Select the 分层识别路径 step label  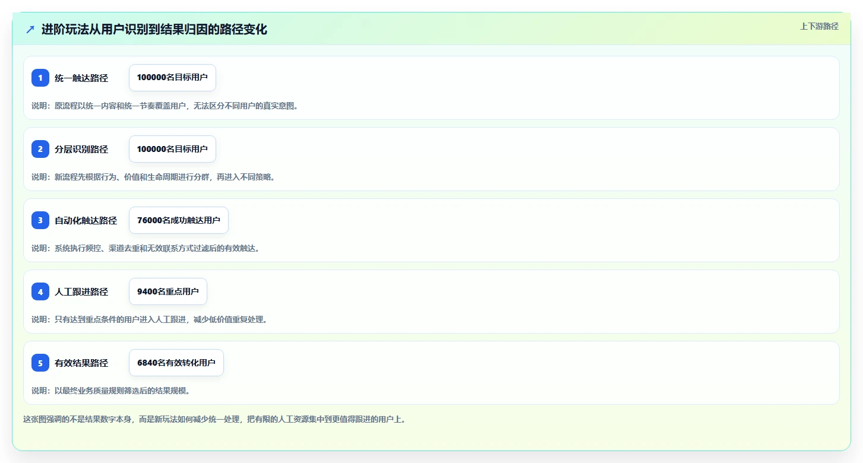[81, 149]
